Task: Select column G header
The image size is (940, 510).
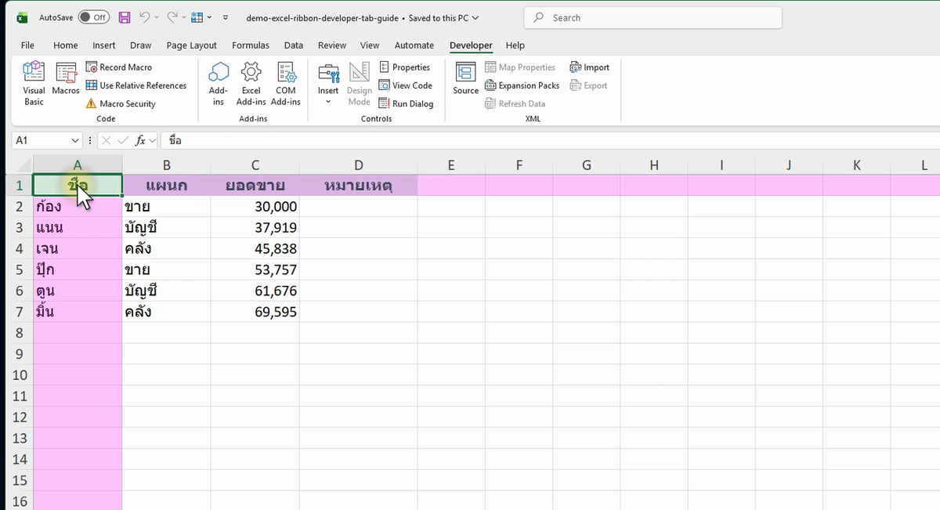Action: click(x=587, y=165)
